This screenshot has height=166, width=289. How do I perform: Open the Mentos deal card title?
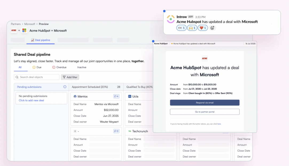click(x=83, y=96)
